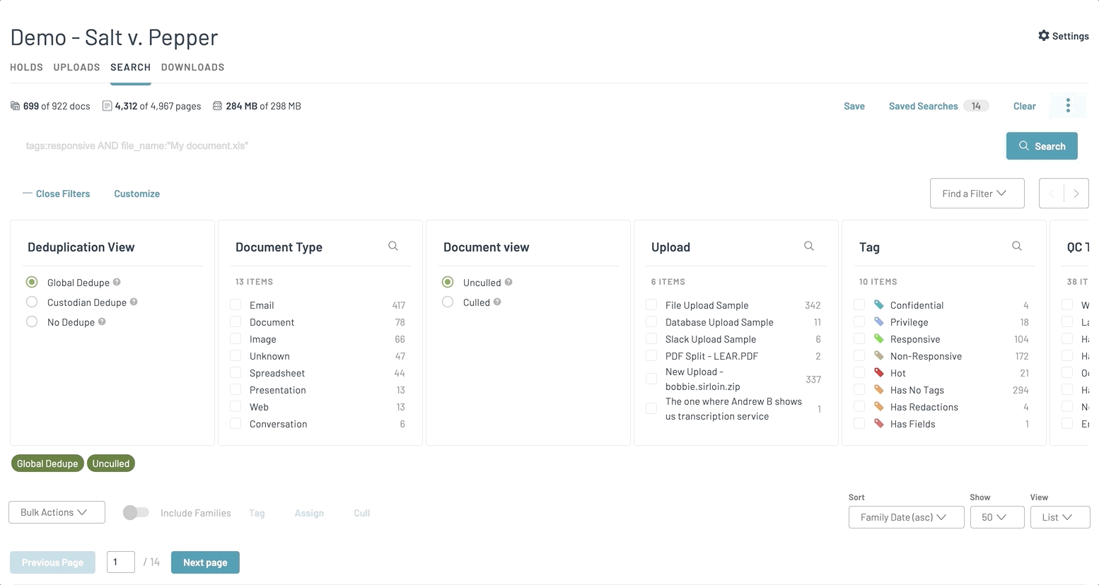Image resolution: width=1099 pixels, height=585 pixels.
Task: Focus the search query input field
Action: [x=508, y=146]
